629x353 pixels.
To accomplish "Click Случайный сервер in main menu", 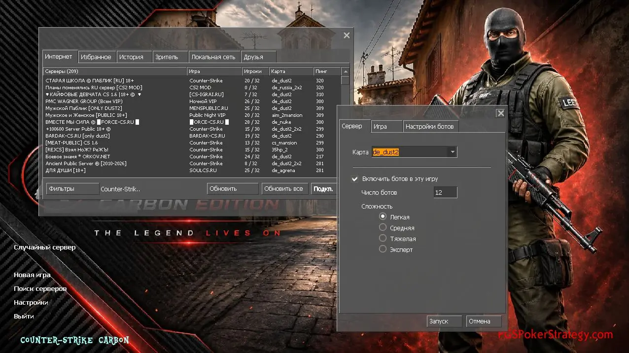I will (x=45, y=247).
